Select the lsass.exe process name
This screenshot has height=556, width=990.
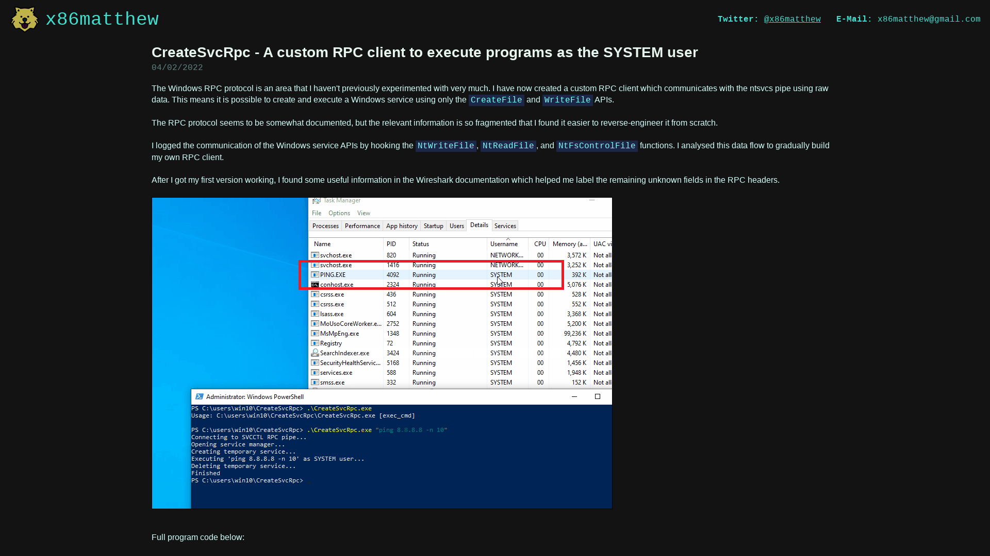click(x=332, y=314)
